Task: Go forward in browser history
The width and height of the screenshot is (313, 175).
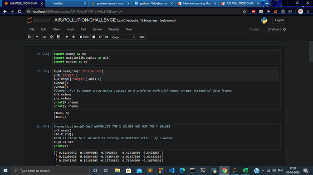Action: [12, 12]
